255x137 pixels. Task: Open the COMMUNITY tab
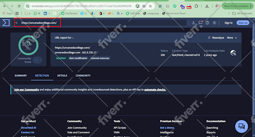point(83,76)
